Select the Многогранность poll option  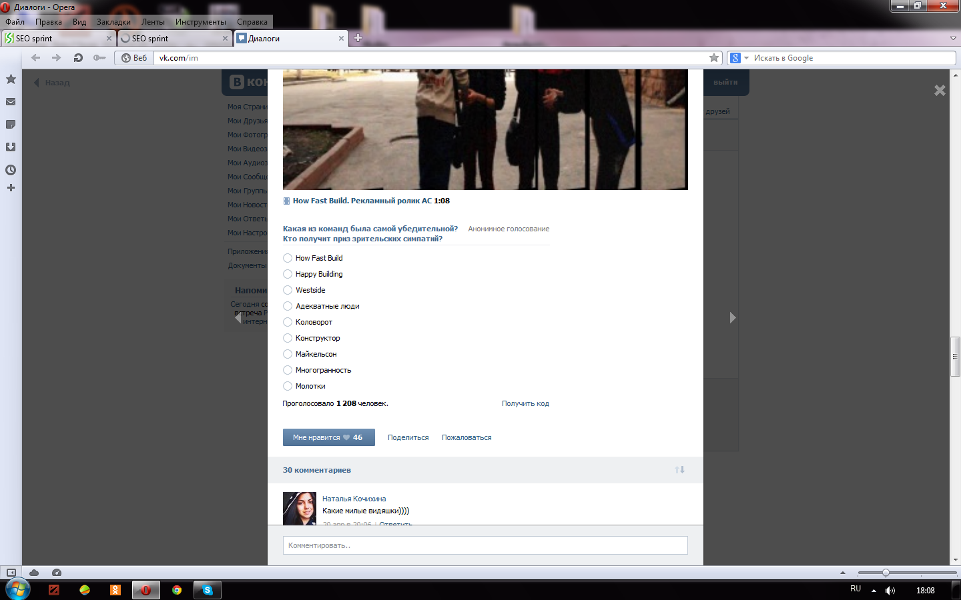(x=288, y=370)
